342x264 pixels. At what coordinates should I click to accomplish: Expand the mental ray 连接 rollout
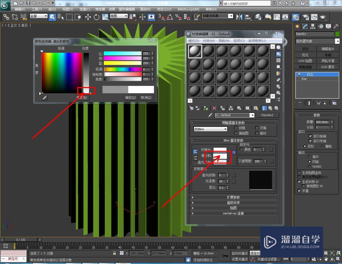(233, 213)
